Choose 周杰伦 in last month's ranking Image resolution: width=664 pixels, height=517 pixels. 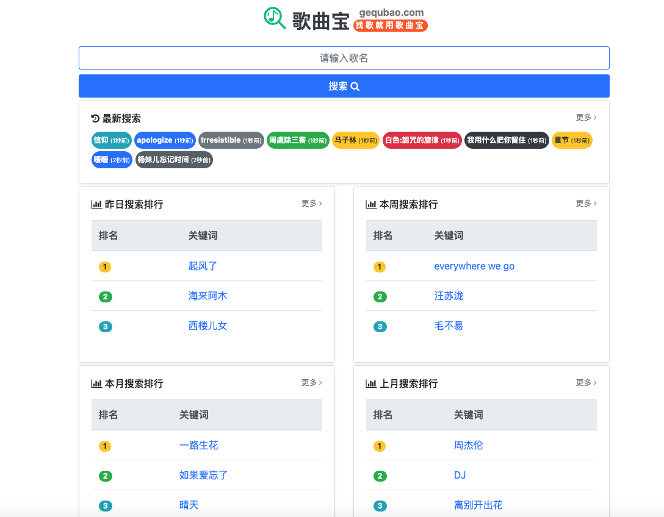[x=468, y=445]
